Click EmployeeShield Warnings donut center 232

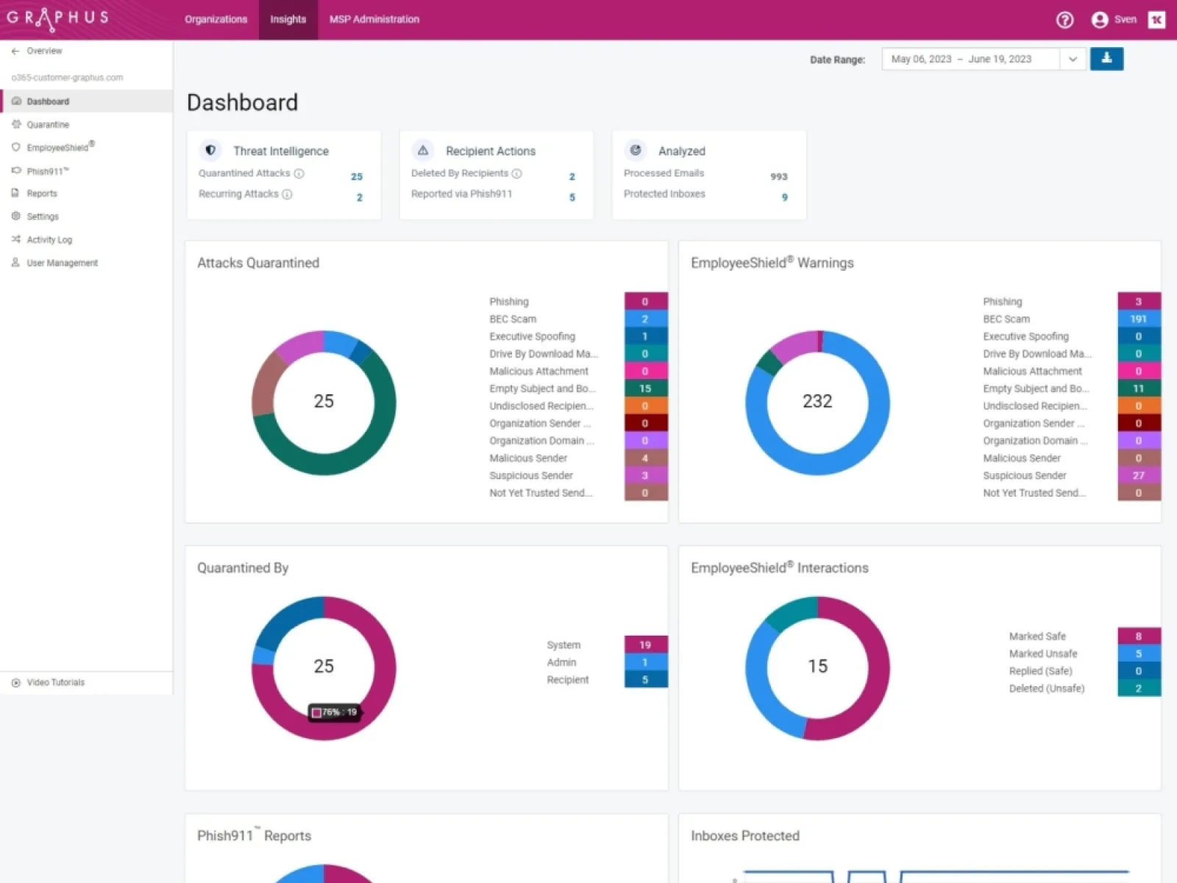(x=817, y=401)
